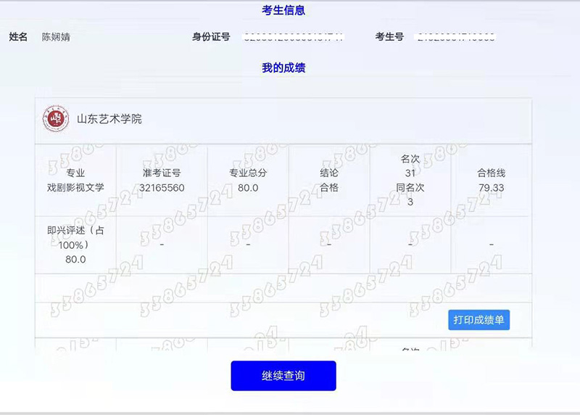580x415 pixels.
Task: Click the 结论 column header
Action: click(x=329, y=173)
